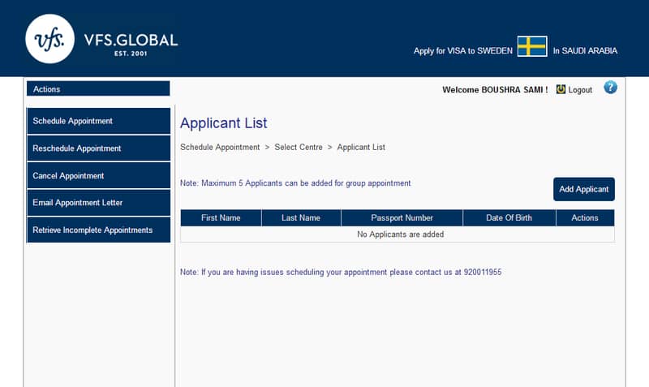Image resolution: width=649 pixels, height=387 pixels.
Task: Click the VFS.GLOBAL EST. 2001 wordmark
Action: click(131, 44)
